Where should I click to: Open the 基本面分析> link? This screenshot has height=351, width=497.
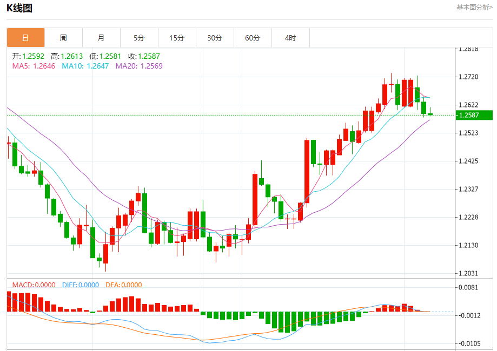[x=474, y=7]
